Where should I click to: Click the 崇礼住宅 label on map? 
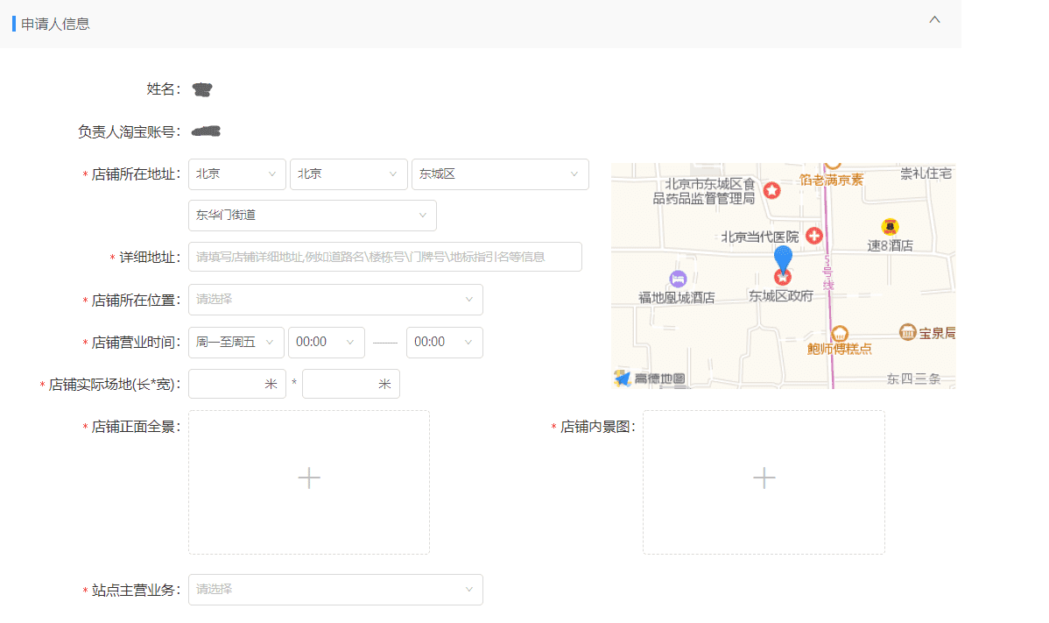click(926, 173)
